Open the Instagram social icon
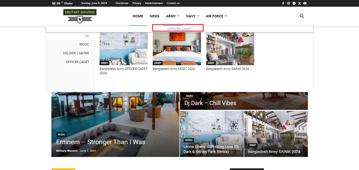The height and width of the screenshot is (170, 359). 288,3
